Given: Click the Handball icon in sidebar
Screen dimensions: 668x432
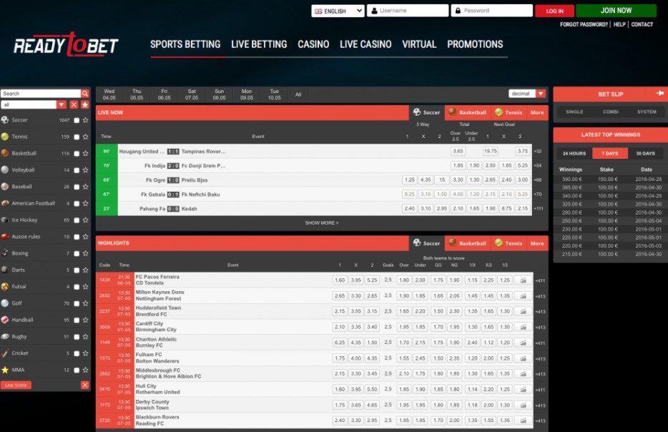Looking at the screenshot, I should 5,320.
